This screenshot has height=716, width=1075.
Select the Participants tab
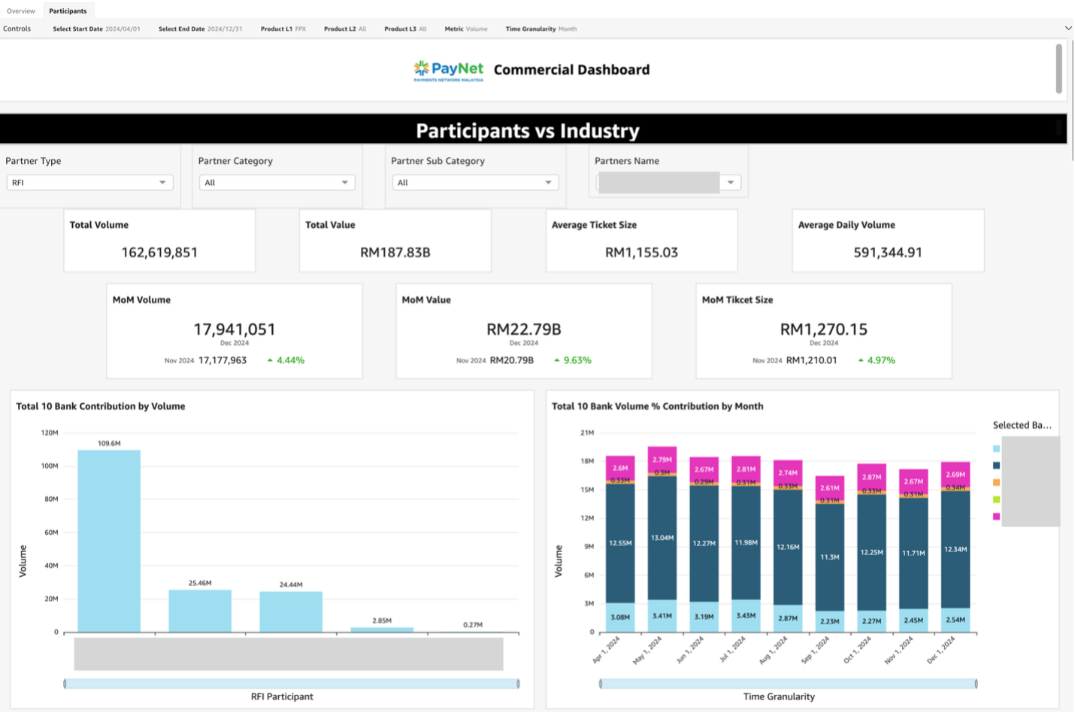tap(68, 11)
